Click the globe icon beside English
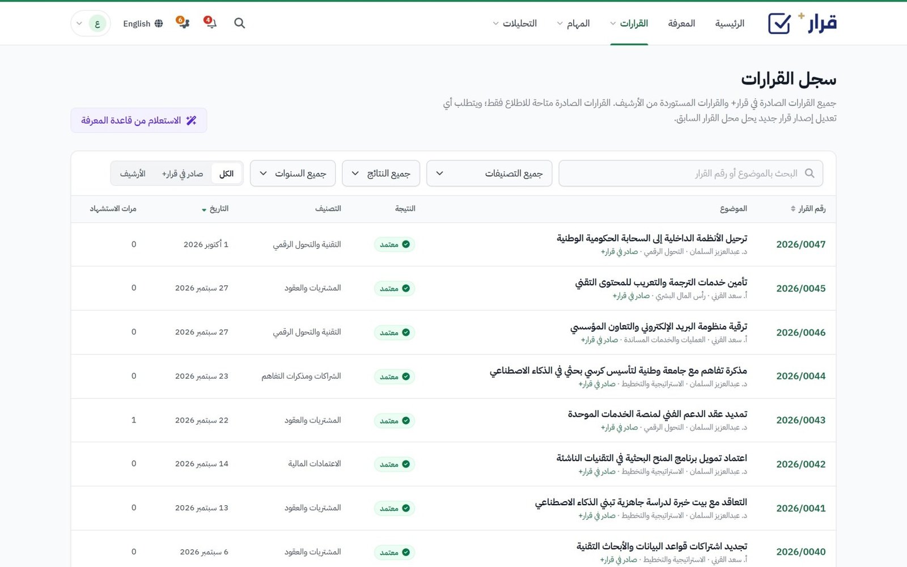Viewport: 907px width, 567px height. pyautogui.click(x=159, y=23)
